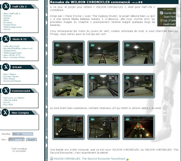This screenshot has width=181, height=161.
Task: Open Download Steam
Action: pyautogui.click(x=12, y=81)
